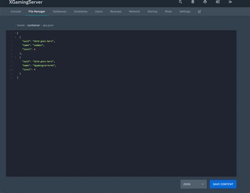This screenshot has width=250, height=193.
Task: Open the Startup tab
Action: (x=152, y=12)
